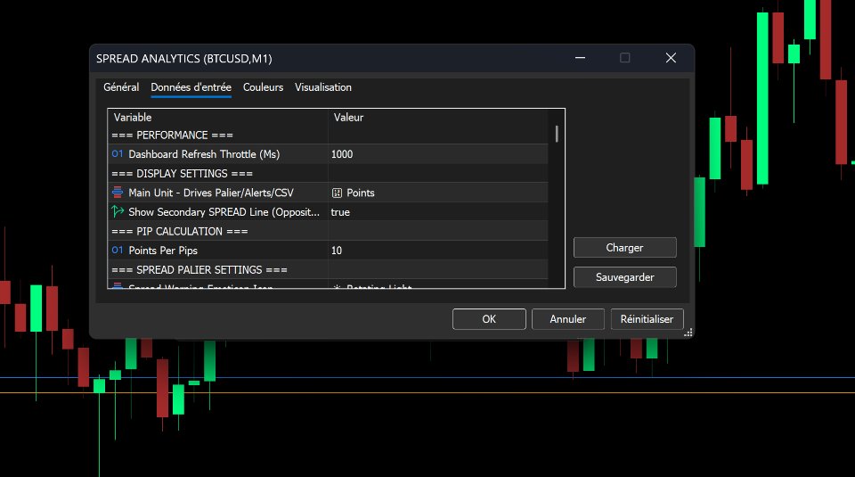
Task: Click the dice icon next to Points value
Action: tap(337, 193)
